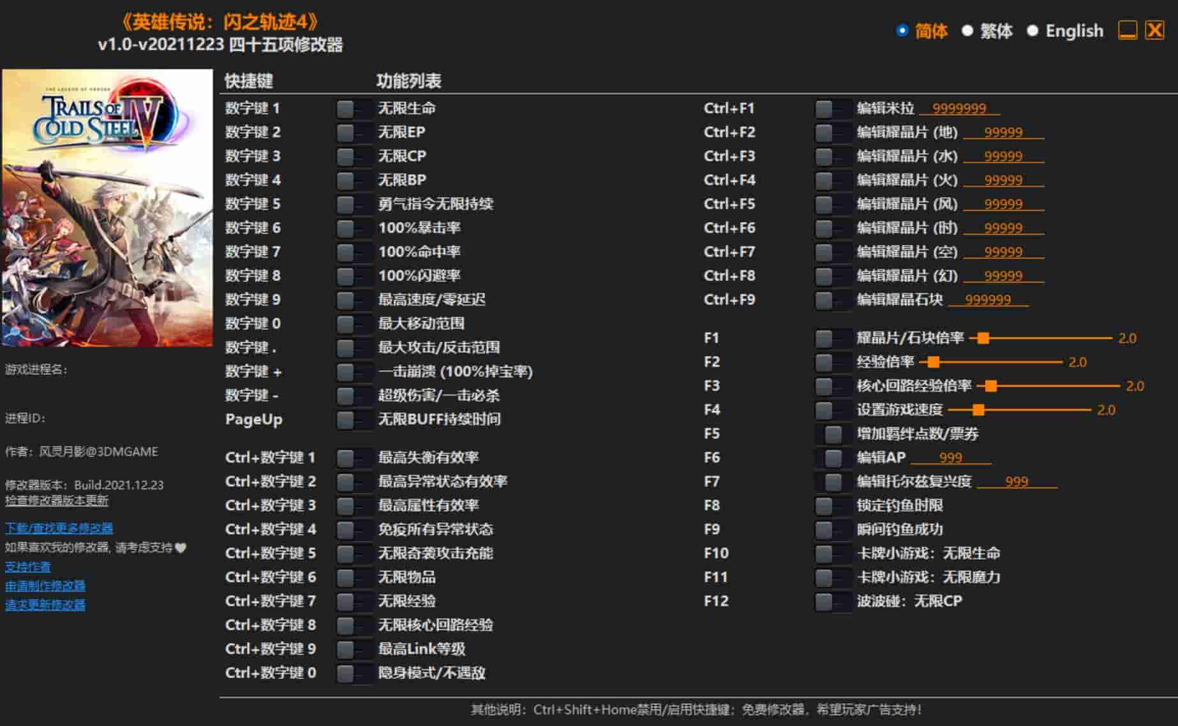Enable 隐身模式/不遇敌 cheat
The width and height of the screenshot is (1178, 726).
point(354,672)
